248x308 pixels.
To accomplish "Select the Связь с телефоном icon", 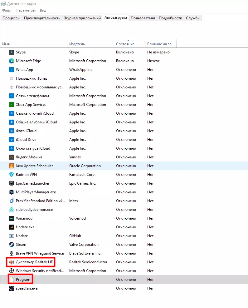I will pos(11,96).
